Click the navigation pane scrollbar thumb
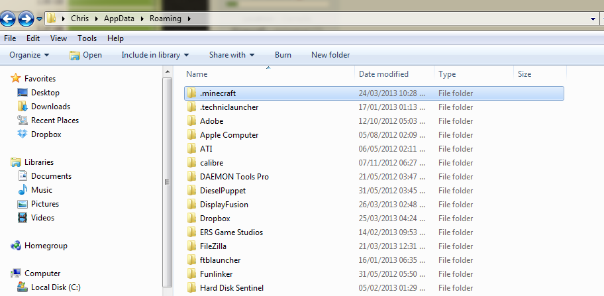 167,181
